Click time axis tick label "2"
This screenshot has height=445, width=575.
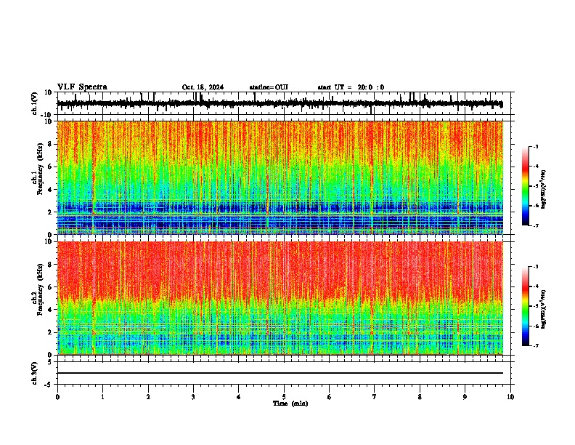pyautogui.click(x=148, y=397)
